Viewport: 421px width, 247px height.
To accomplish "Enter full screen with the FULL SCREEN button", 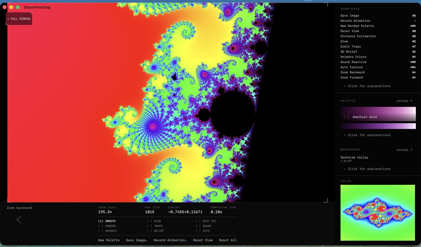I will click(x=19, y=19).
